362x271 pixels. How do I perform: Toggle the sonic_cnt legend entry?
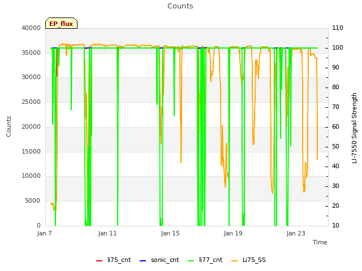pos(160,260)
